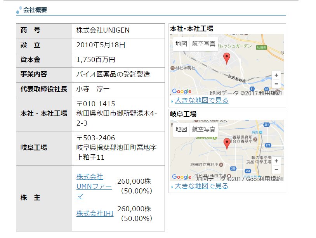Image resolution: width=316 pixels, height=238 pixels.
Task: Zoom out on the 本社・本社工場 map
Action: (x=276, y=84)
